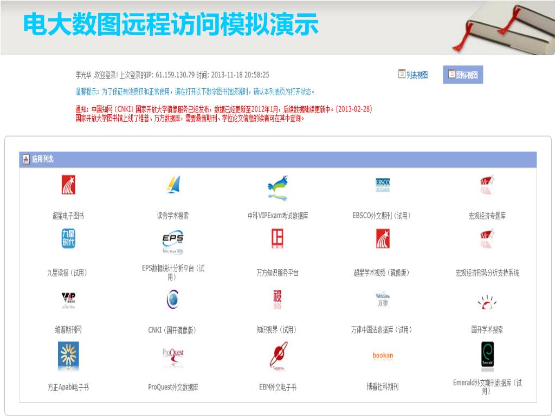The height and width of the screenshot is (416, 555).
Task: Open the EBM外文电子书 label
Action: [278, 387]
